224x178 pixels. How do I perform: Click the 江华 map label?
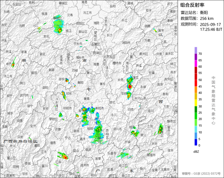58,162
